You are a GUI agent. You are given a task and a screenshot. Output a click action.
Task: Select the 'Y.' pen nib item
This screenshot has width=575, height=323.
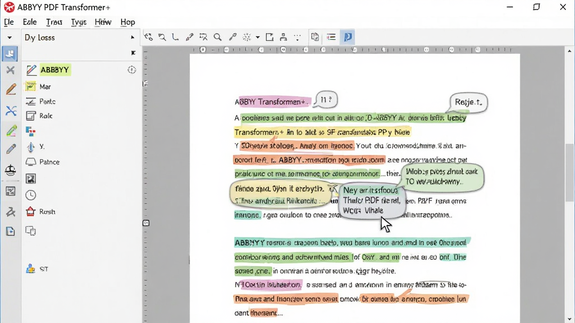[35, 146]
